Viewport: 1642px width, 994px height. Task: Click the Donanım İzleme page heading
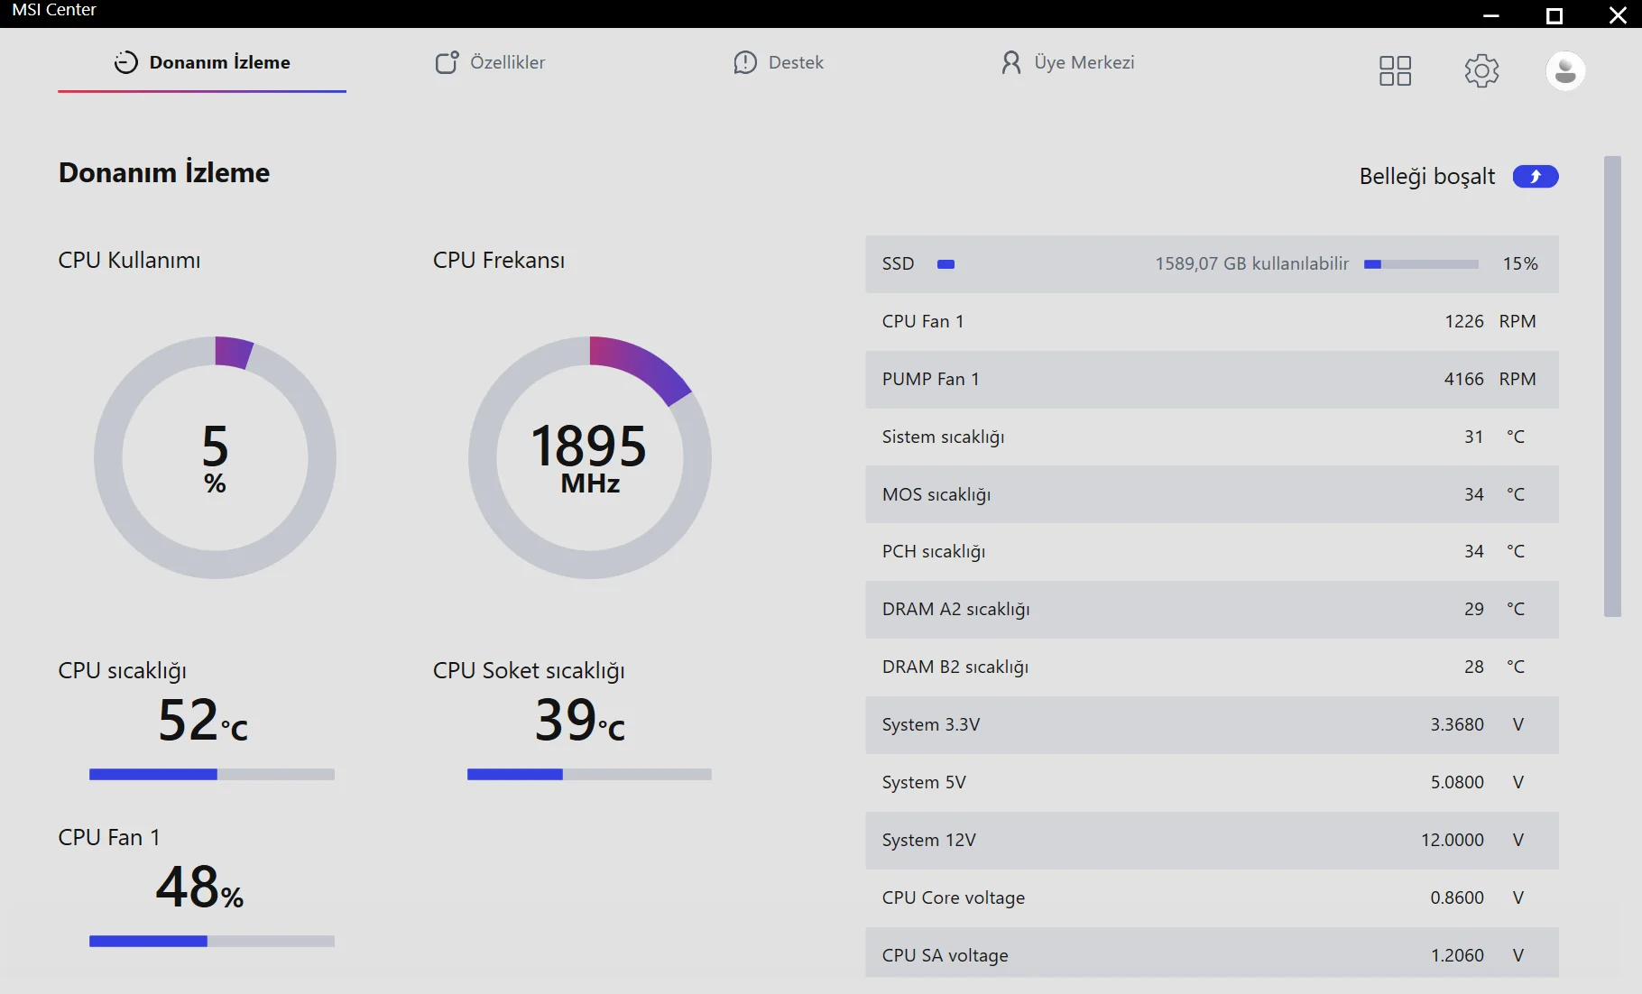[x=164, y=172]
